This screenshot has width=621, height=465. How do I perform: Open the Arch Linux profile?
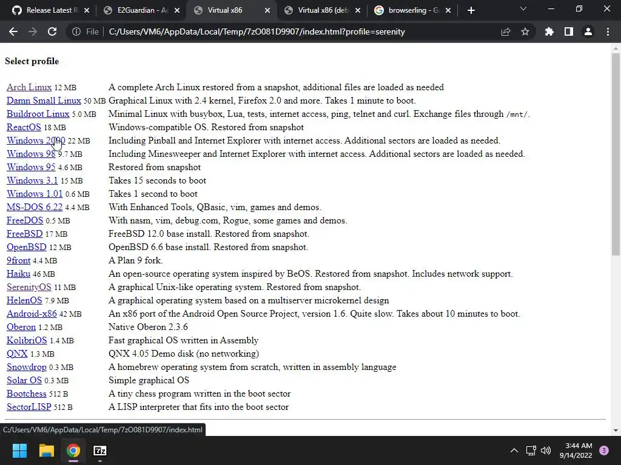[29, 87]
